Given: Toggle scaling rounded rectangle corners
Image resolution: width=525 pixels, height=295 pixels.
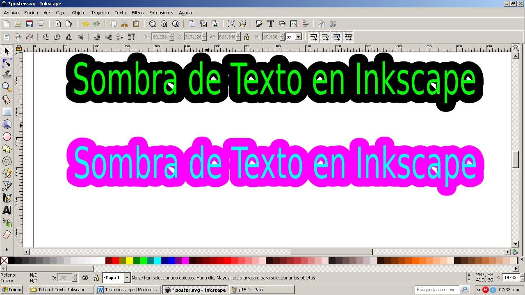Looking at the screenshot, I should (325, 37).
